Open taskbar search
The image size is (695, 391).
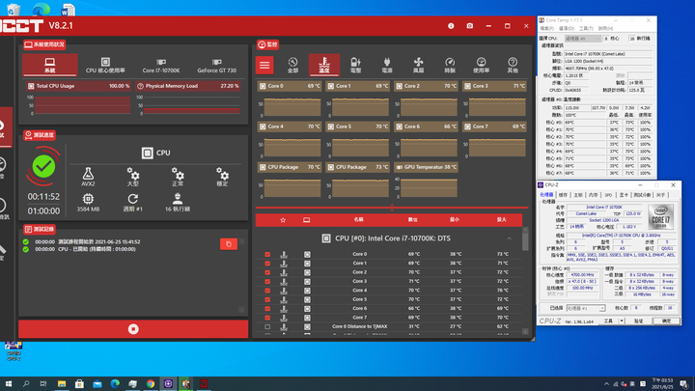[26, 383]
